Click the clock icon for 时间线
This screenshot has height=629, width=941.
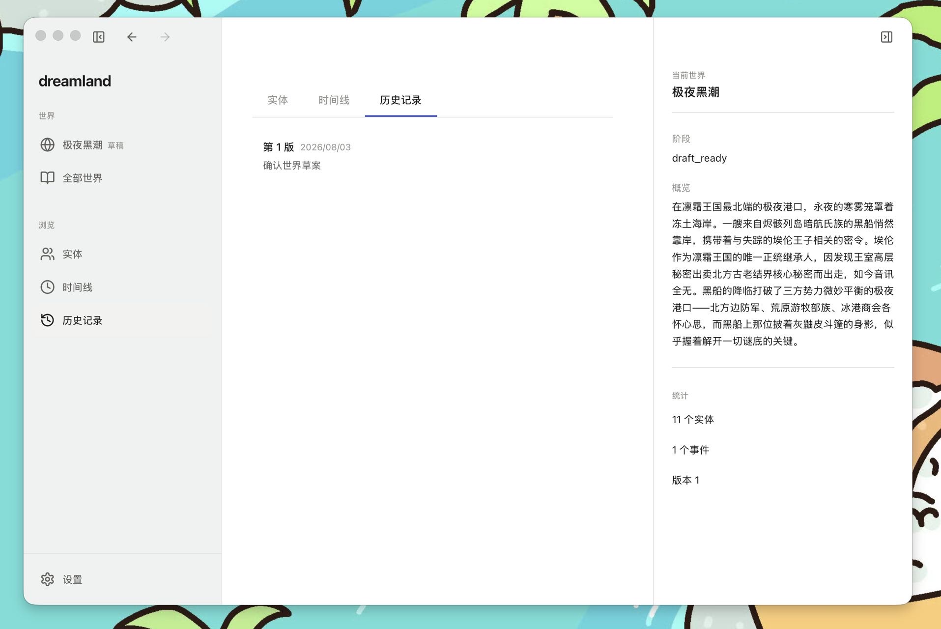coord(47,287)
